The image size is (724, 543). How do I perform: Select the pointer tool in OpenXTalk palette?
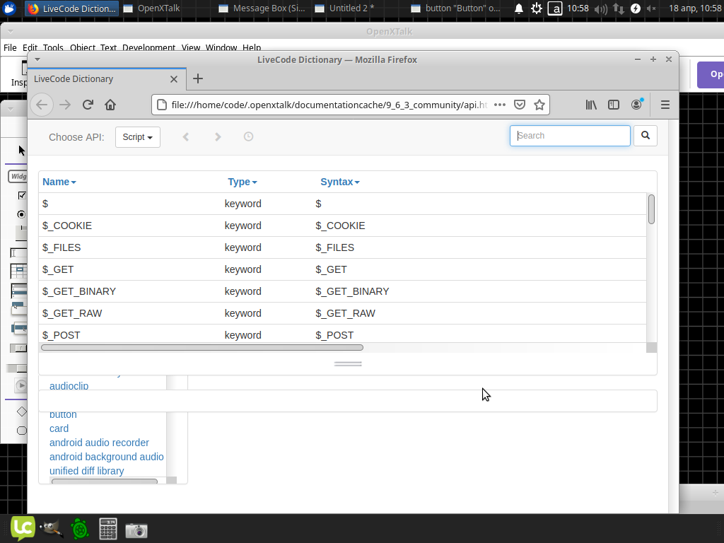point(21,150)
